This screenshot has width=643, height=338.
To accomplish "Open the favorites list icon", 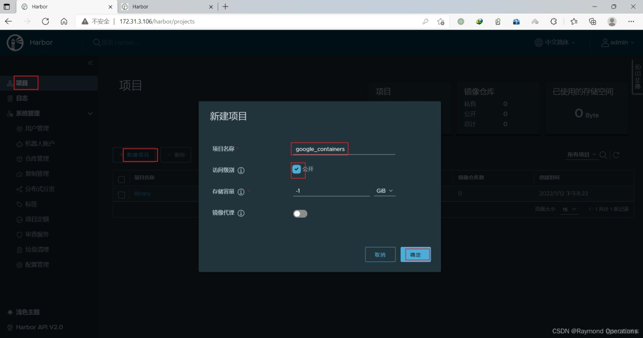I will 573,21.
